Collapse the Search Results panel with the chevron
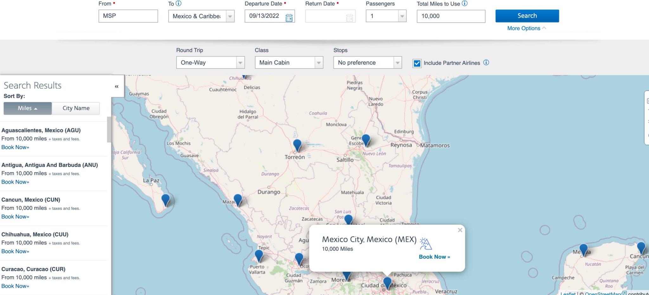Image resolution: width=649 pixels, height=295 pixels. tap(116, 86)
